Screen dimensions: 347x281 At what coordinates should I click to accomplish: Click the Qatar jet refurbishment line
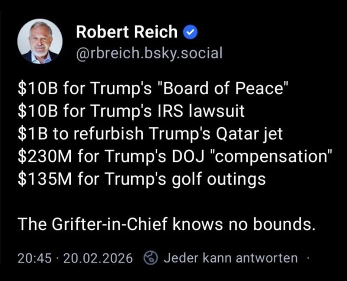[150, 134]
